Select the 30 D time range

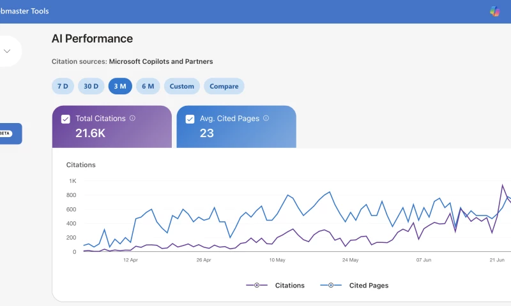tap(91, 86)
